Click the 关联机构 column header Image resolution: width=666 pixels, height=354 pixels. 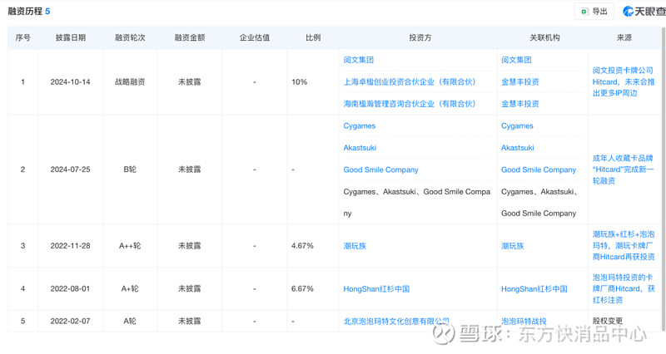(544, 37)
